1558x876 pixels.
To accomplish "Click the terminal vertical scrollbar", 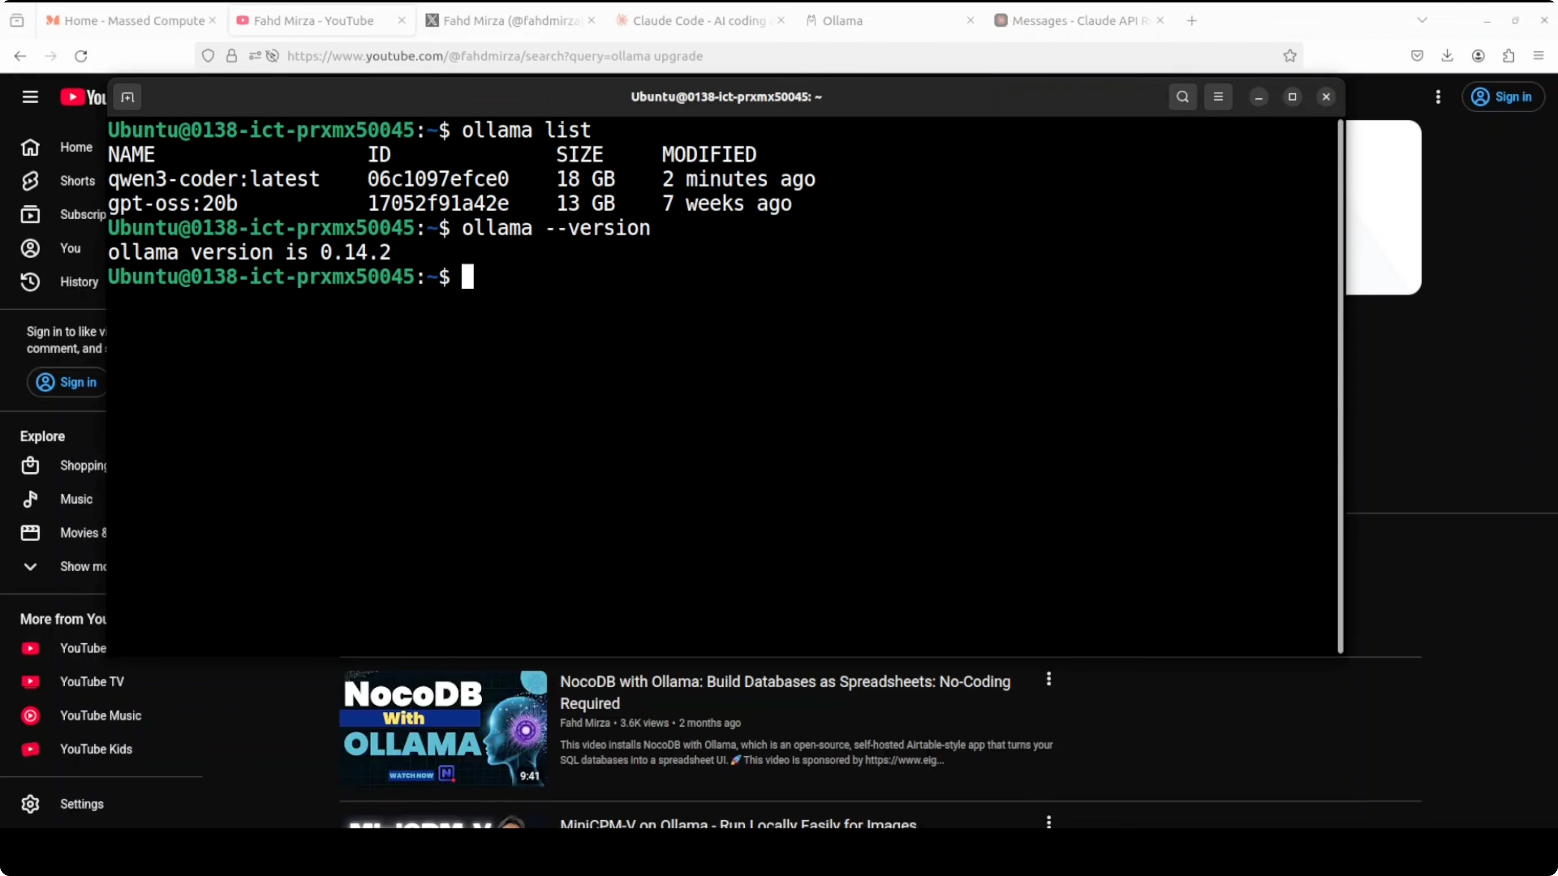I will coord(1340,387).
